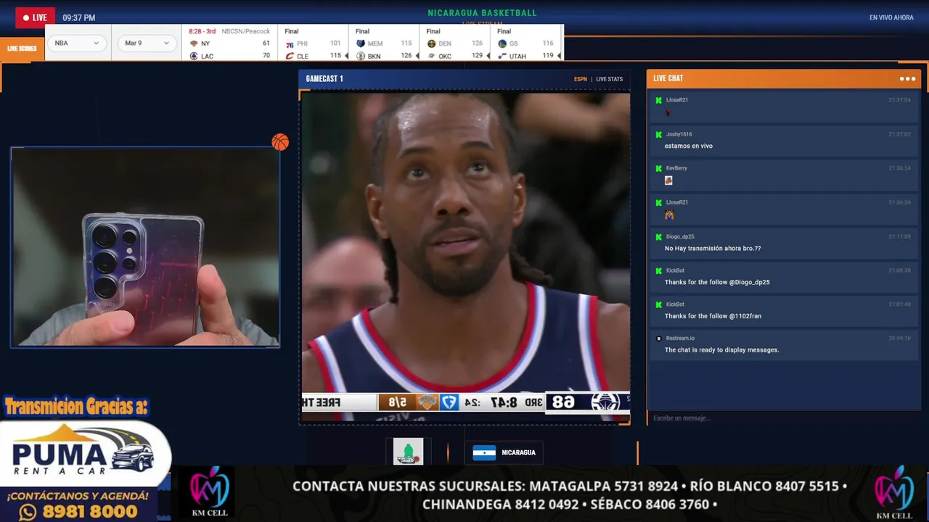This screenshot has width=929, height=522.
Task: Click the New York Knicks logo in scores
Action: point(194,43)
